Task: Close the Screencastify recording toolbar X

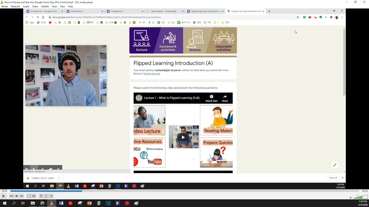Action: (x=58, y=169)
